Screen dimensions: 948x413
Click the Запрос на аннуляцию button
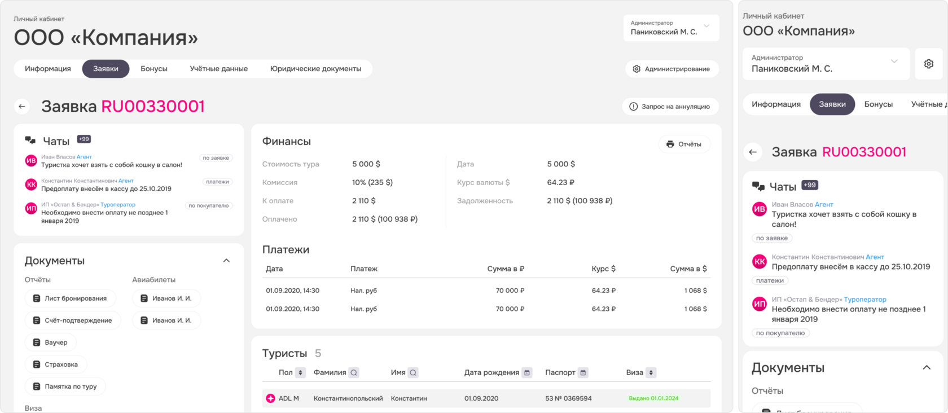(670, 107)
